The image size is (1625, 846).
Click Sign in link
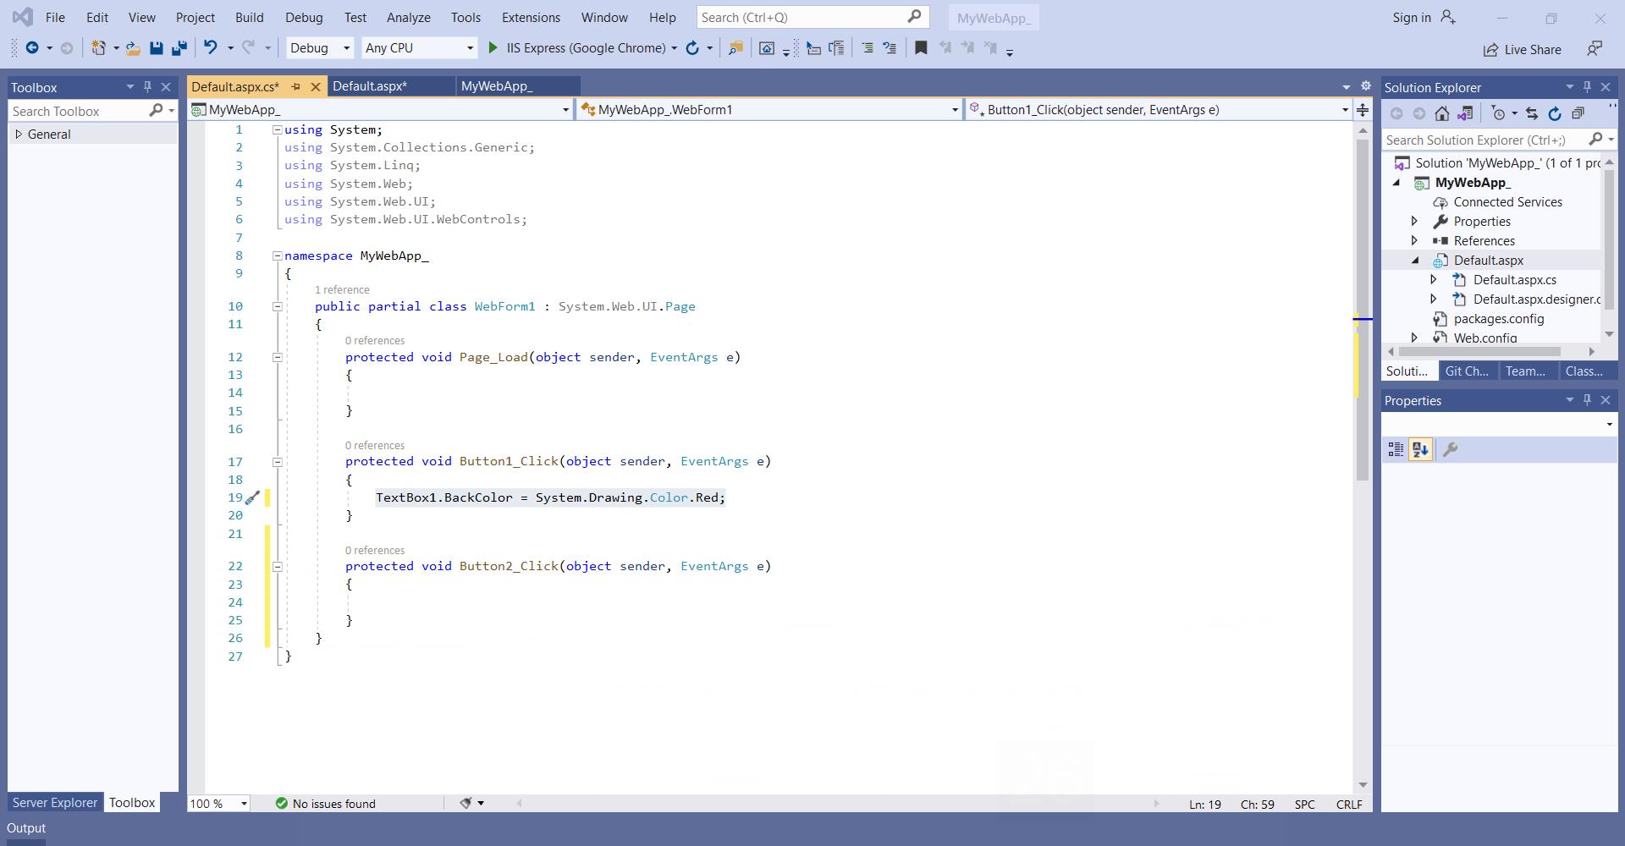click(x=1412, y=18)
